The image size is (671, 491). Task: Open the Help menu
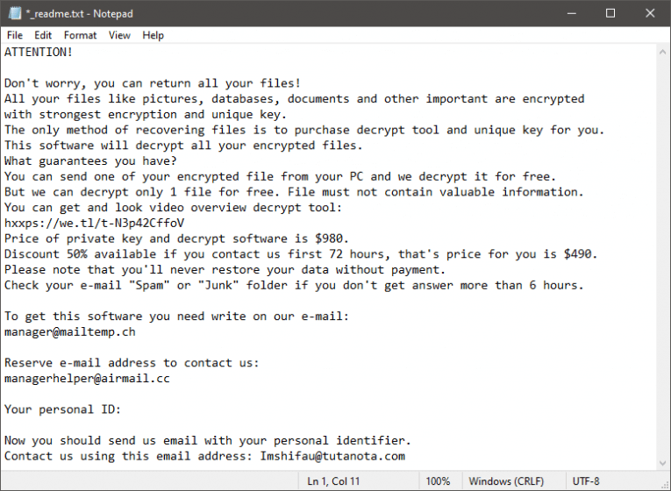point(153,35)
